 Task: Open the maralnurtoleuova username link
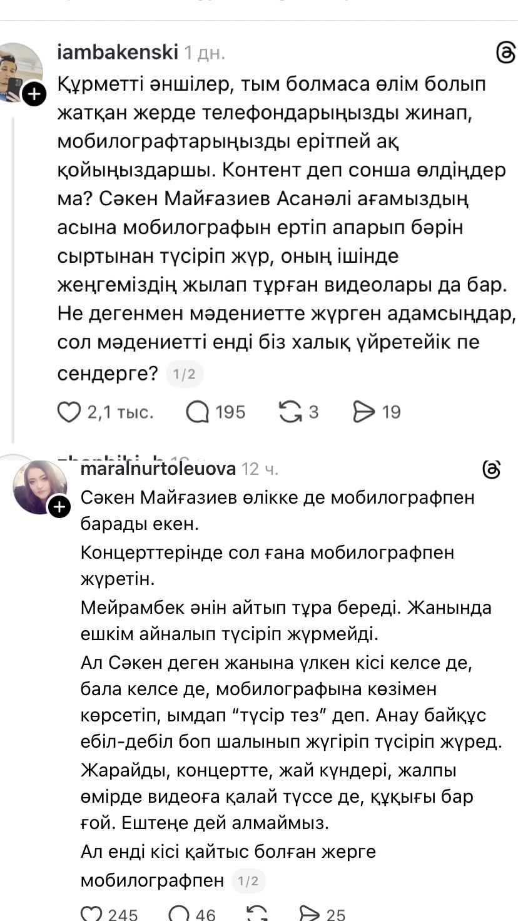[158, 469]
